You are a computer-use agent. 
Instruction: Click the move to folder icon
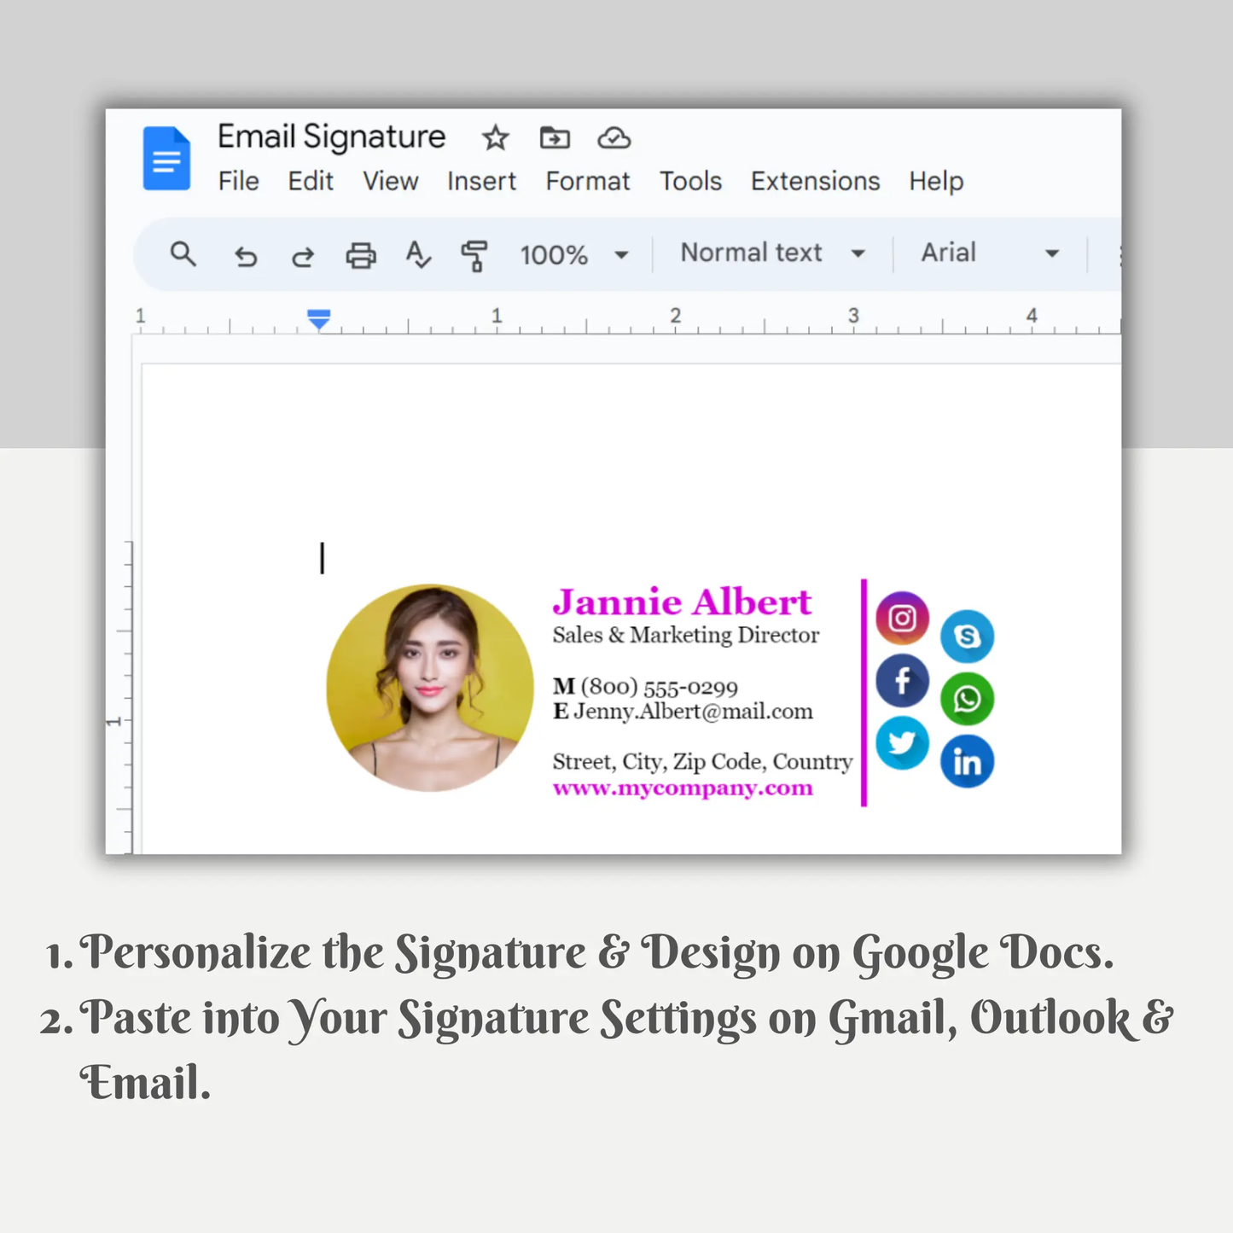coord(555,138)
